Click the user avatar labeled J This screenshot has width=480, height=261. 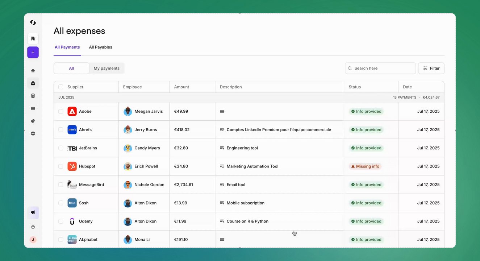tap(33, 240)
